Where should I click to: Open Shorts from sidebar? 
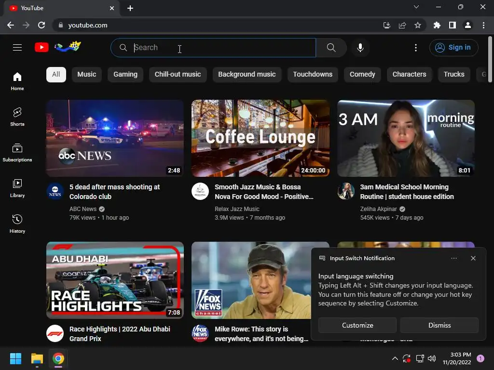point(17,117)
